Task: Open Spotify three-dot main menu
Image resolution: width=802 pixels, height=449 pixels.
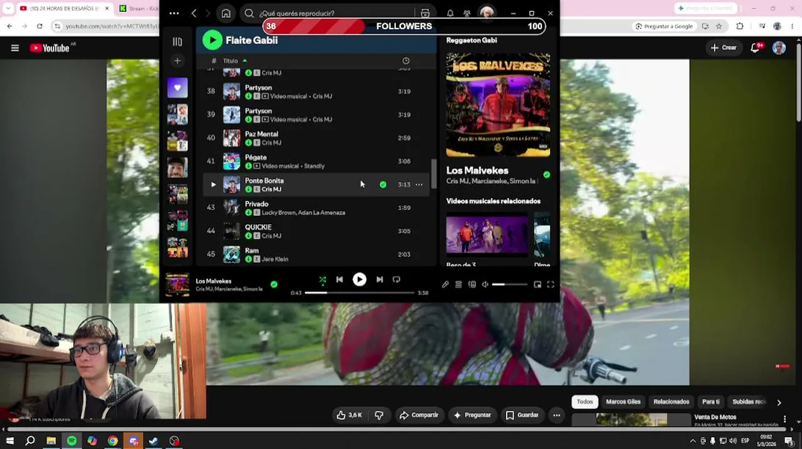Action: [174, 13]
